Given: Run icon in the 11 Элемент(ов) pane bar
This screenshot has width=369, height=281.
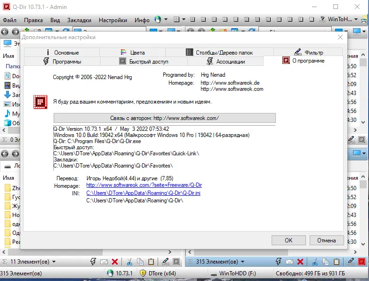Looking at the screenshot, I should (x=93, y=262).
